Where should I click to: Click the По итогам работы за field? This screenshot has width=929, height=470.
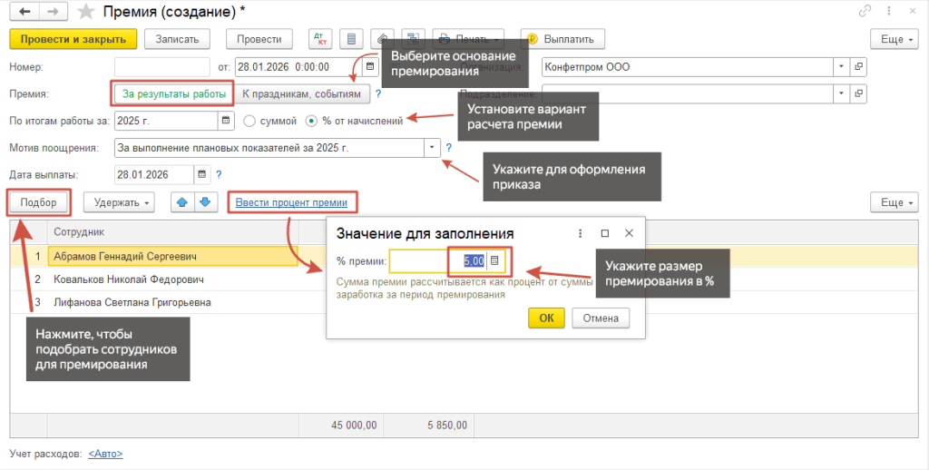coord(167,121)
